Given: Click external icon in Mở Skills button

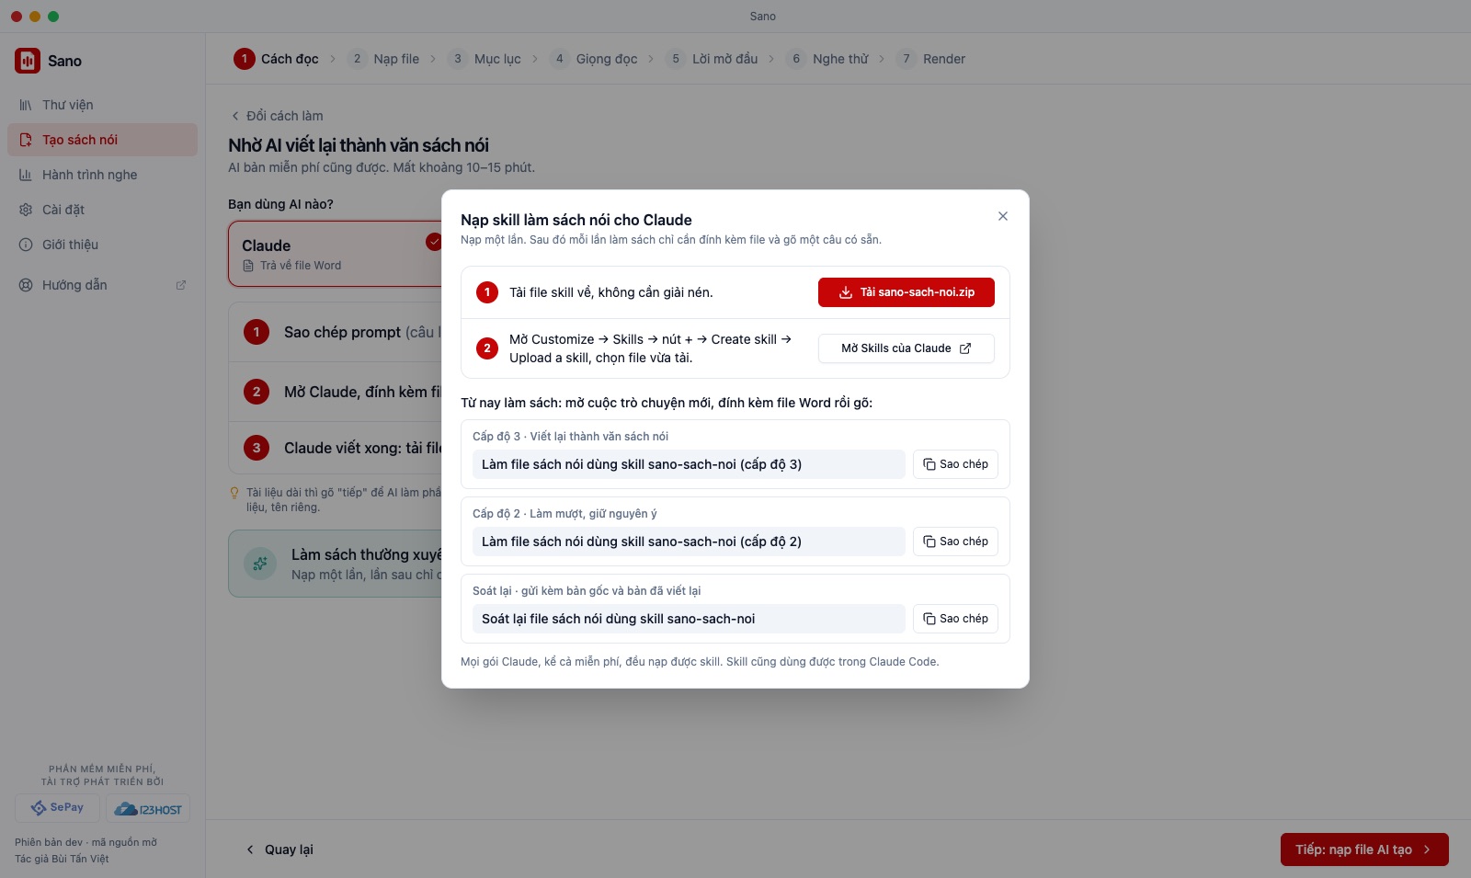Looking at the screenshot, I should (965, 348).
